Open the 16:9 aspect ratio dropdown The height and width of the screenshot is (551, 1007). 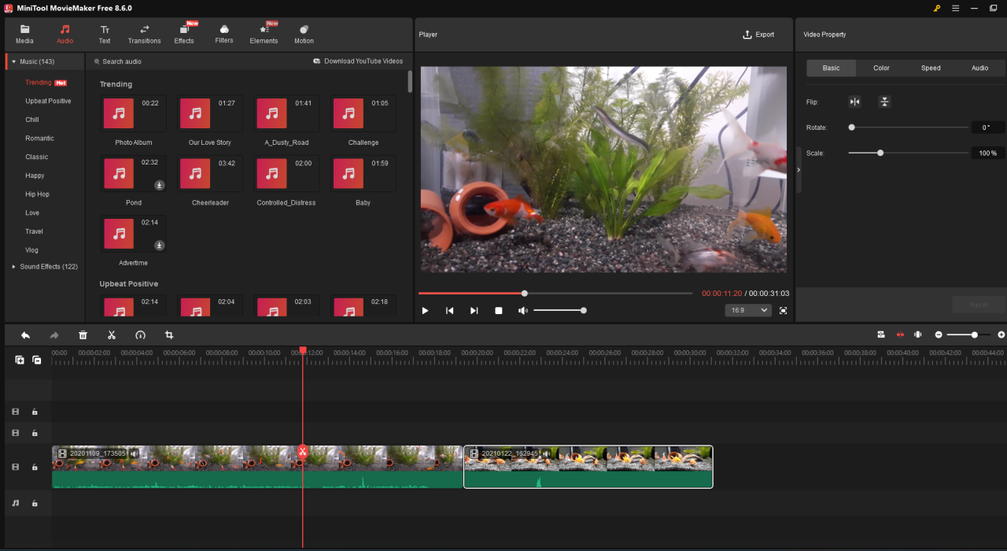(x=748, y=310)
